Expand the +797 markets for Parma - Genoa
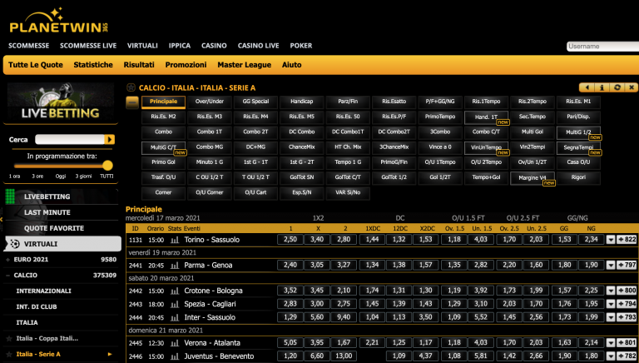 [x=627, y=265]
